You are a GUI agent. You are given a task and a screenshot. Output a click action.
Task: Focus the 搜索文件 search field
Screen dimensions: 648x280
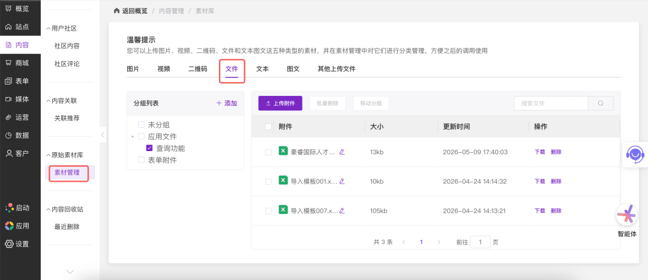[551, 103]
